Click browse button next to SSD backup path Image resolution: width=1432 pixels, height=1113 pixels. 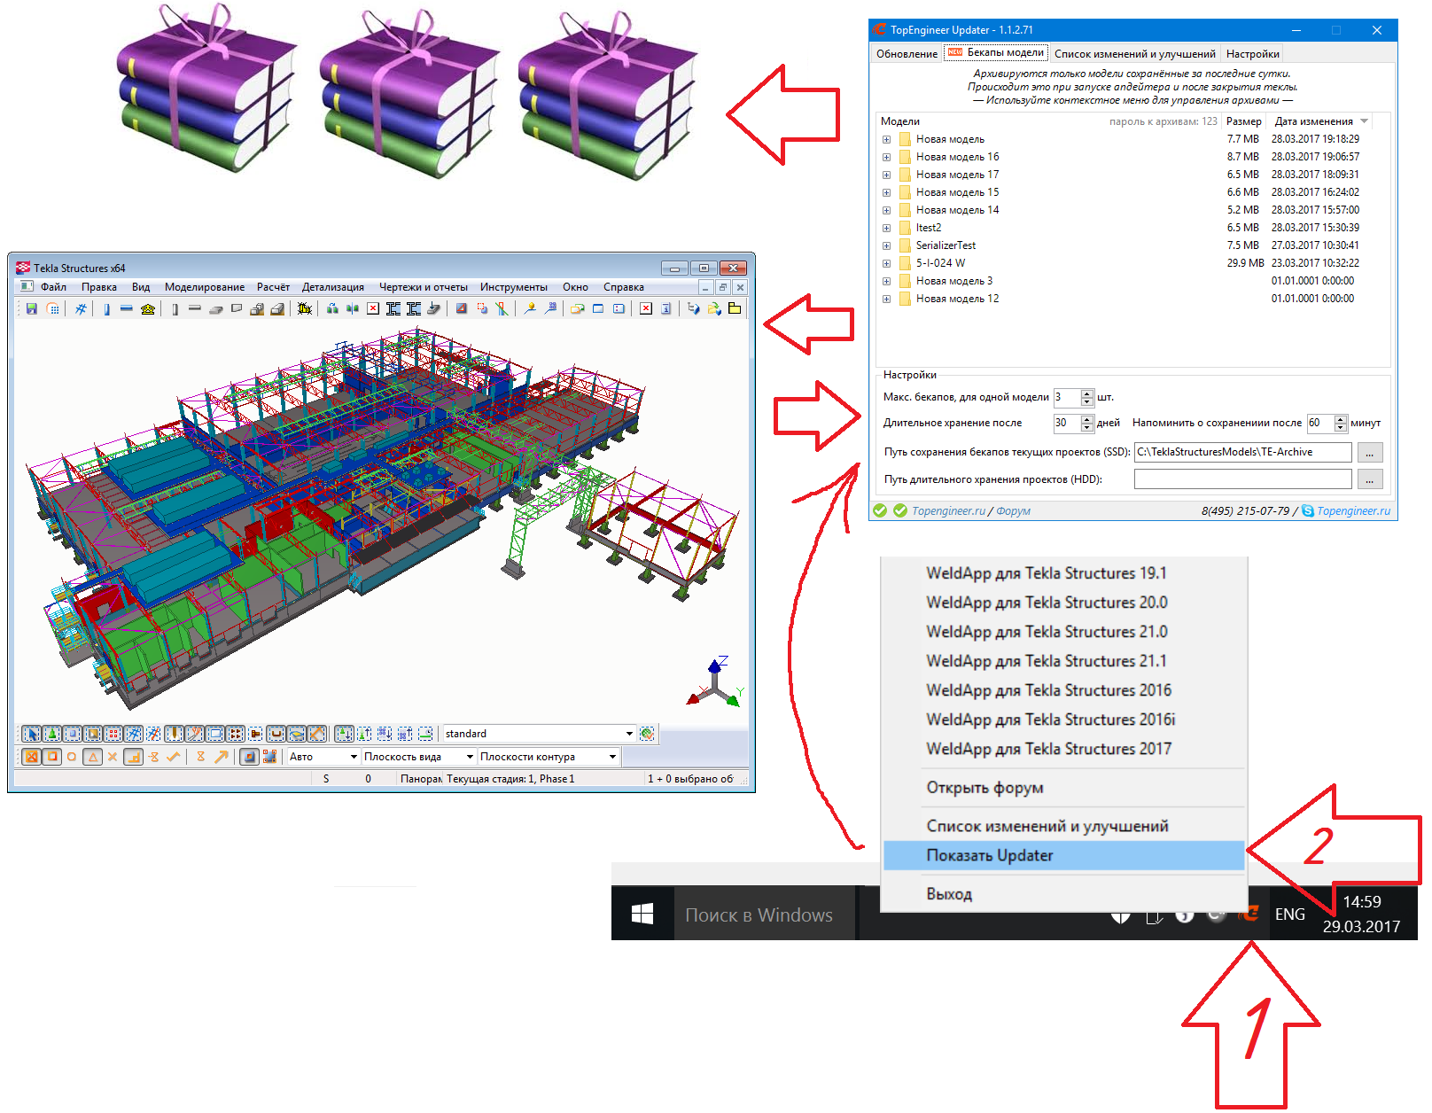pyautogui.click(x=1369, y=453)
